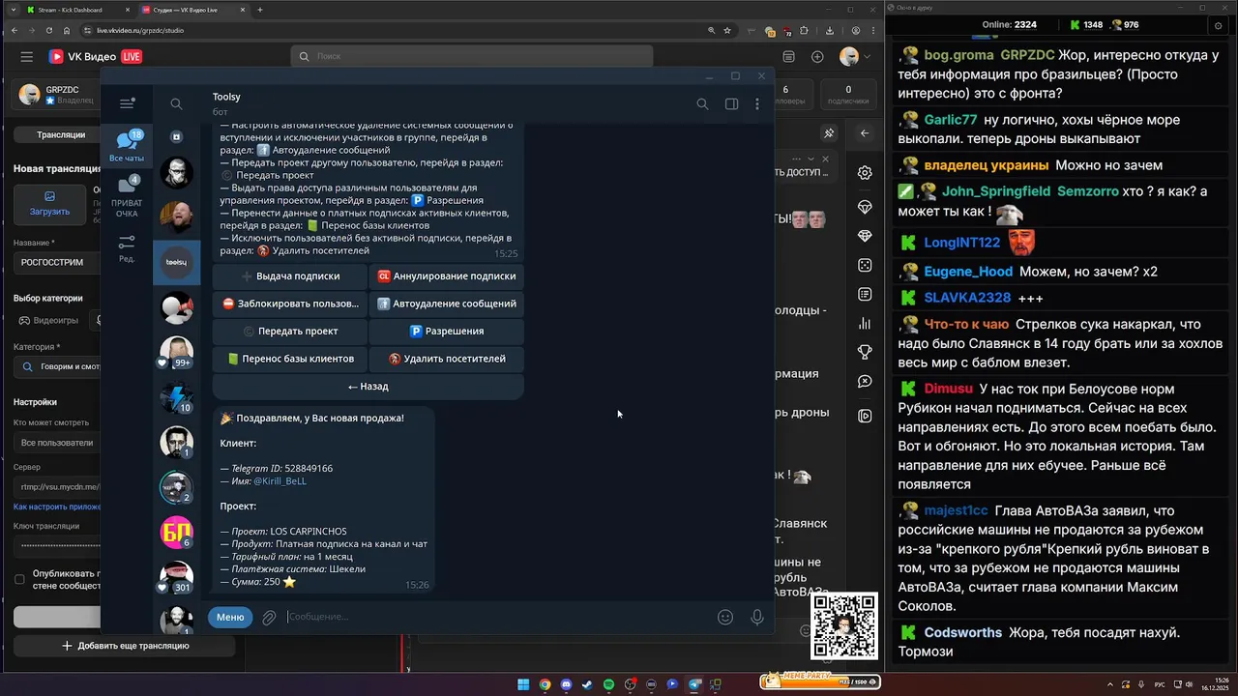Open dice icon in VK sidebar
1238x696 pixels.
[865, 265]
